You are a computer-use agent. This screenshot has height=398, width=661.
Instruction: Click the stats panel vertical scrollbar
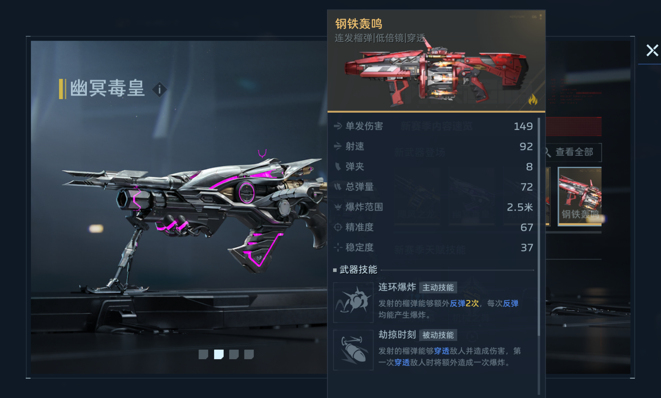pyautogui.click(x=539, y=227)
